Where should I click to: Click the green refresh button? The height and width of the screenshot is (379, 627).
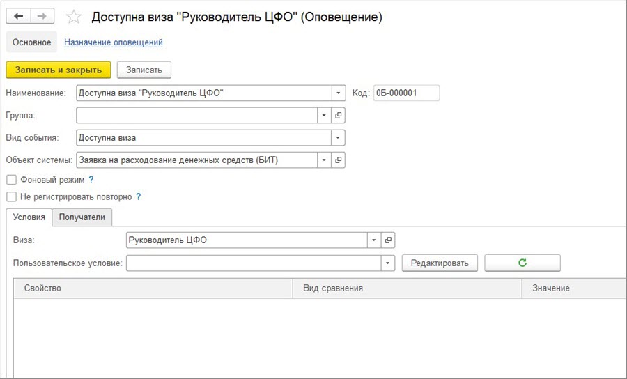(522, 263)
